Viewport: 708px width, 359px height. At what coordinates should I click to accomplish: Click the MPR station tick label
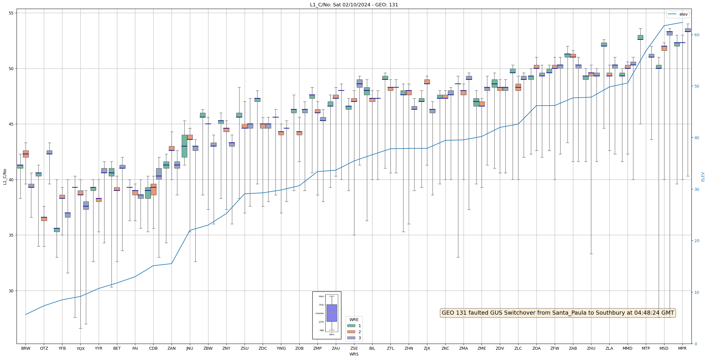pyautogui.click(x=682, y=348)
